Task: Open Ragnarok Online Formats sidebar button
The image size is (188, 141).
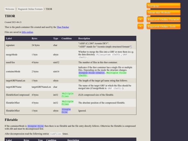Action: (x=164, y=19)
